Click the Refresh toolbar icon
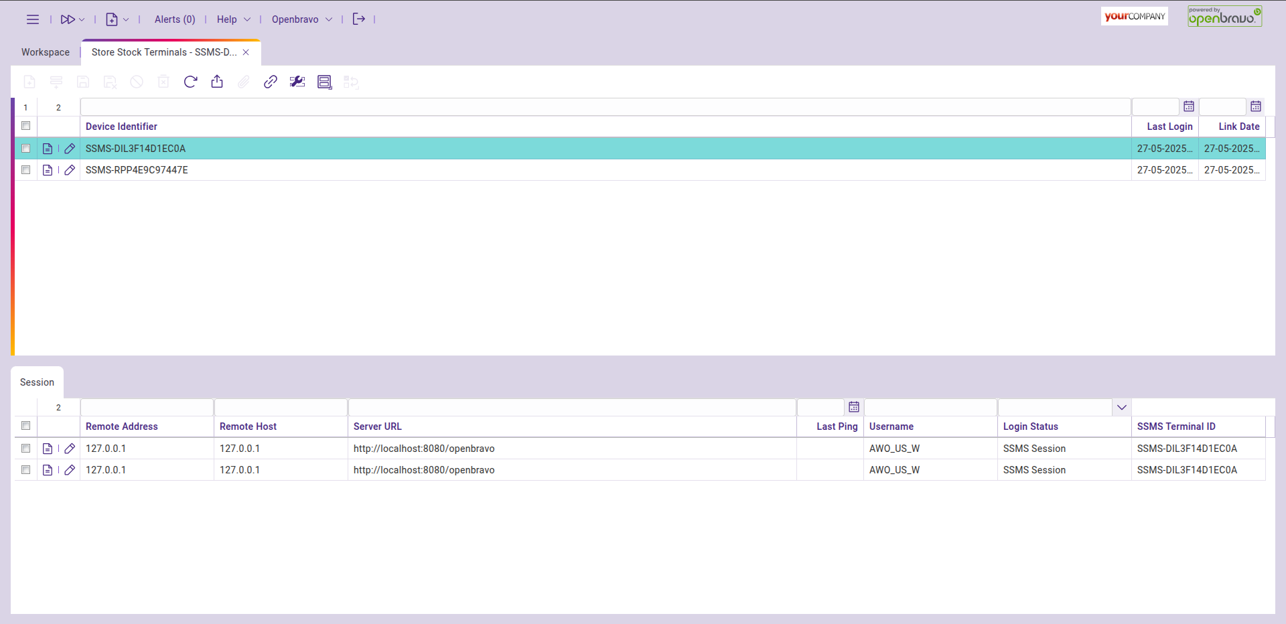 190,82
